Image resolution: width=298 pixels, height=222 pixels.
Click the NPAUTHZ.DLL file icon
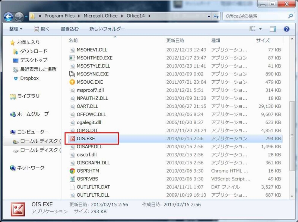click(x=72, y=98)
